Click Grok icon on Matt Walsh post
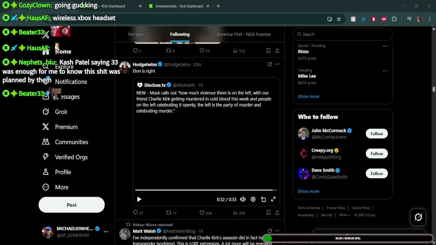This screenshot has width=436, height=245. tap(270, 231)
